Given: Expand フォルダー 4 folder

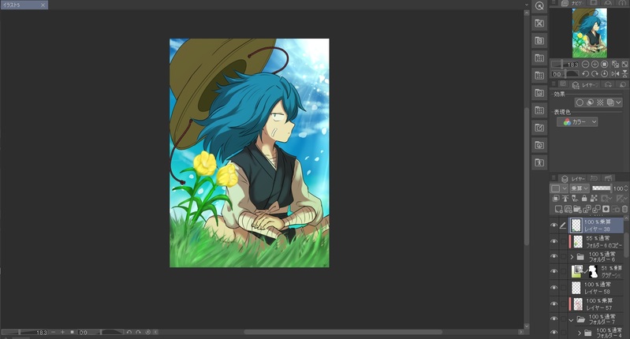Looking at the screenshot, I should [x=579, y=333].
